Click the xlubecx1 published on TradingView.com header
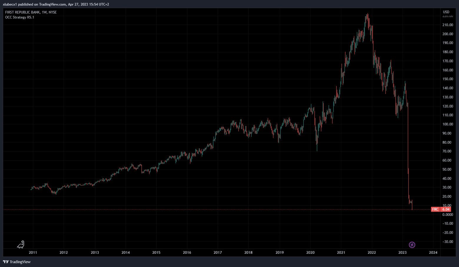The height and width of the screenshot is (267, 459). tap(56, 4)
